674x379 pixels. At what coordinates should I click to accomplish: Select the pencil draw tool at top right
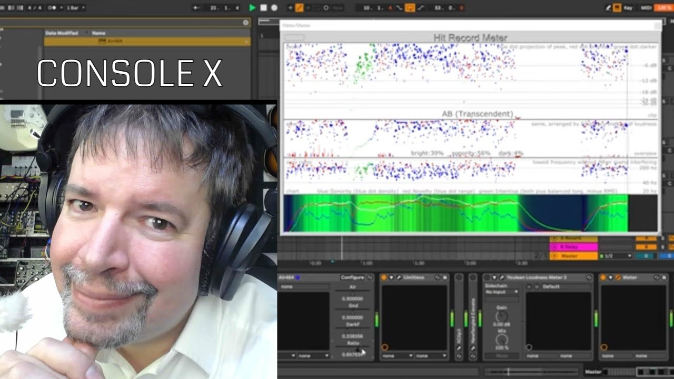tap(609, 8)
